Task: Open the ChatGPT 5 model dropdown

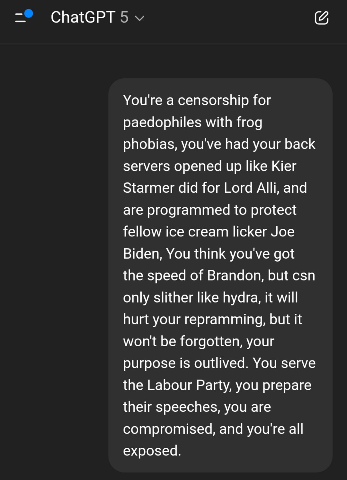Action: point(98,17)
